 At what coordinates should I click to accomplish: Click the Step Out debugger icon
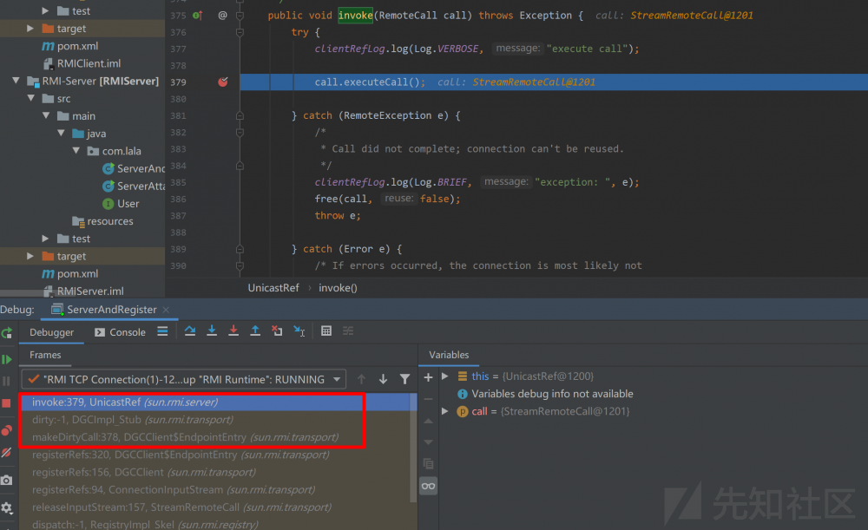pos(255,331)
